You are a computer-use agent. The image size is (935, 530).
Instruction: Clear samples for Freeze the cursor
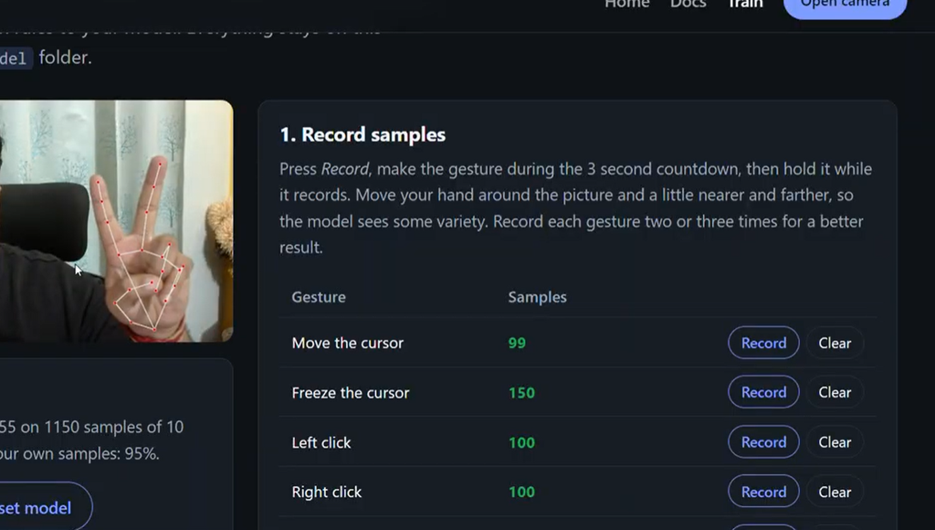tap(835, 392)
